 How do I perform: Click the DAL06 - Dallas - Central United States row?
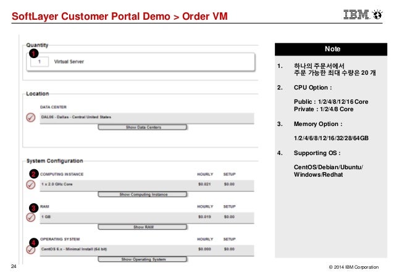[x=147, y=118]
